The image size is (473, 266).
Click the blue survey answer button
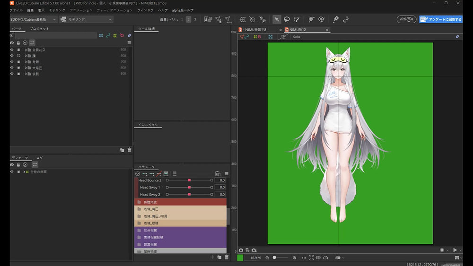tap(441, 19)
